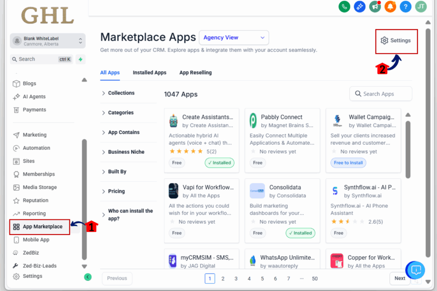
Task: Open Marketing in the sidebar
Action: (30, 135)
